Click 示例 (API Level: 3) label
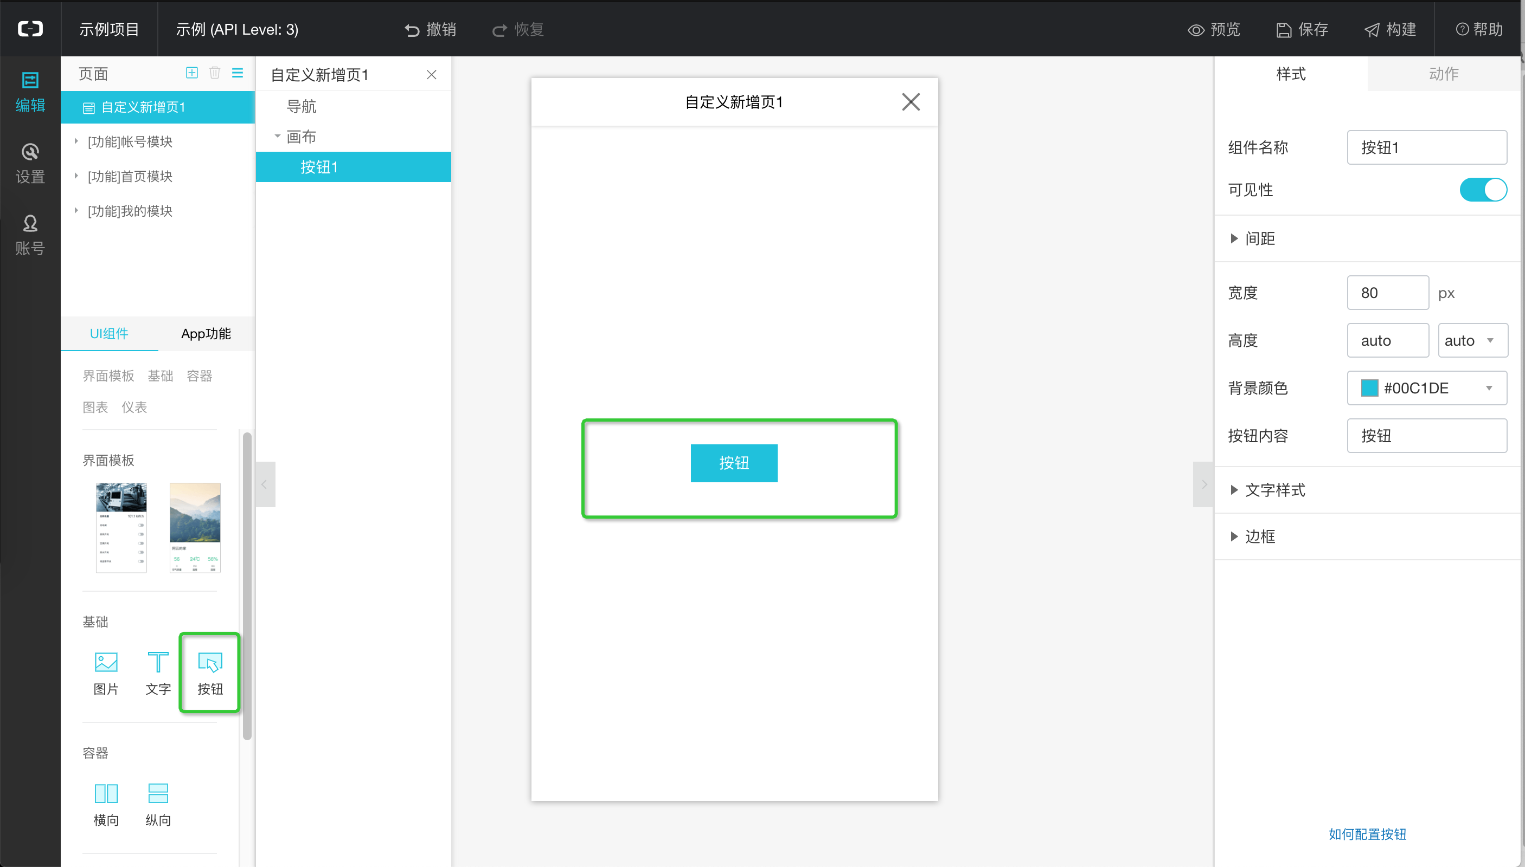 tap(236, 29)
